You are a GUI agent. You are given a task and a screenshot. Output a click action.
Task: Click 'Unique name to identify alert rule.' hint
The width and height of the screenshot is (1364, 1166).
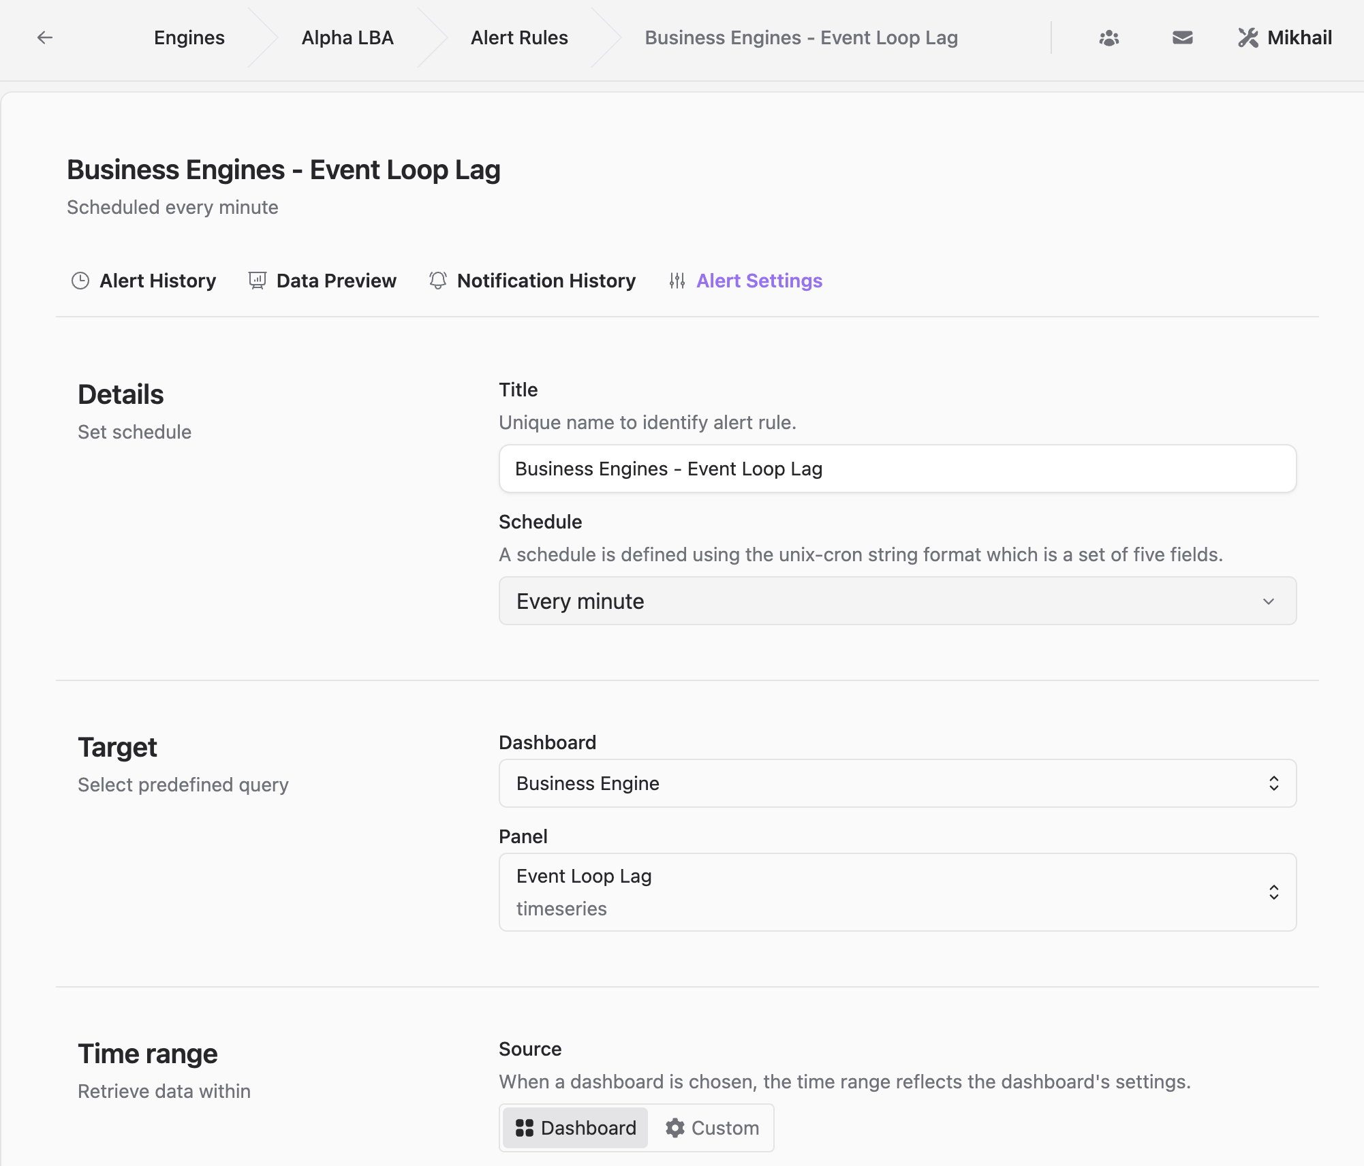pos(647,422)
